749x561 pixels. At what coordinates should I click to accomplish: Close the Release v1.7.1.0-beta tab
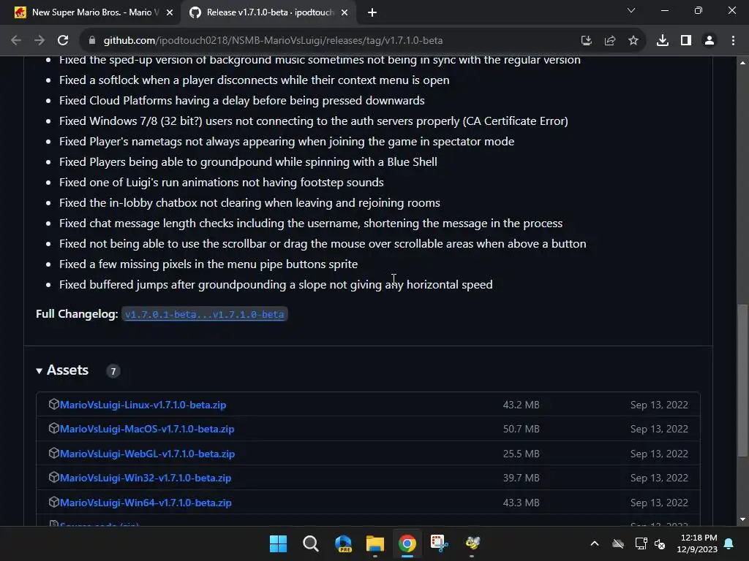pos(345,12)
